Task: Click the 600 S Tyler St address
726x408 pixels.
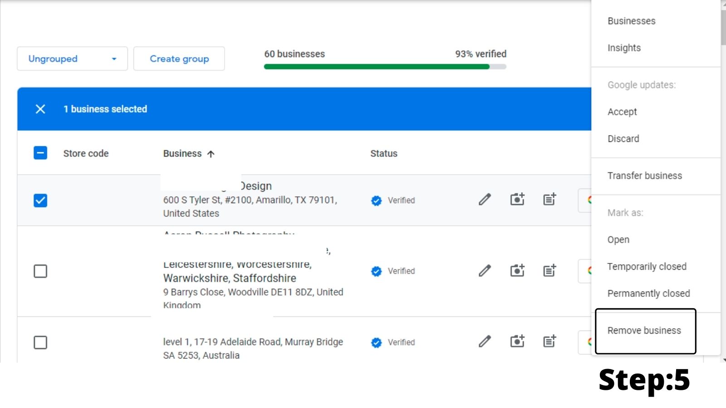Action: click(250, 207)
